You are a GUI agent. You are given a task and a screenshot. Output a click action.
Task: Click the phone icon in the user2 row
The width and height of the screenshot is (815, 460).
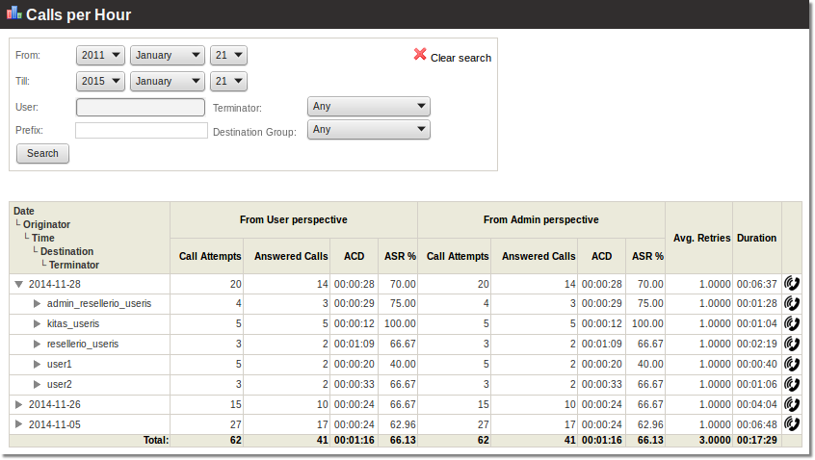[x=792, y=384]
